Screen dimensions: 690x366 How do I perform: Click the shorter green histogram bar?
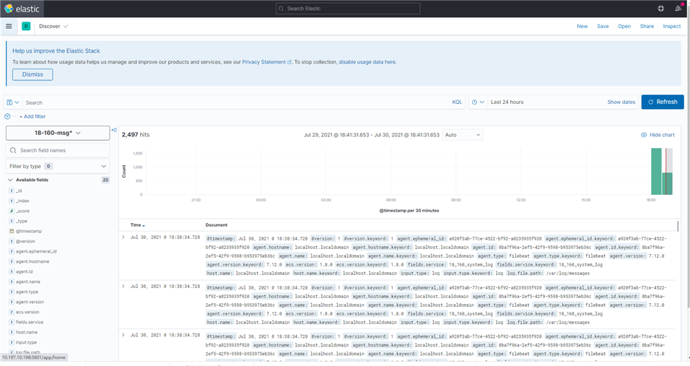[x=668, y=183]
